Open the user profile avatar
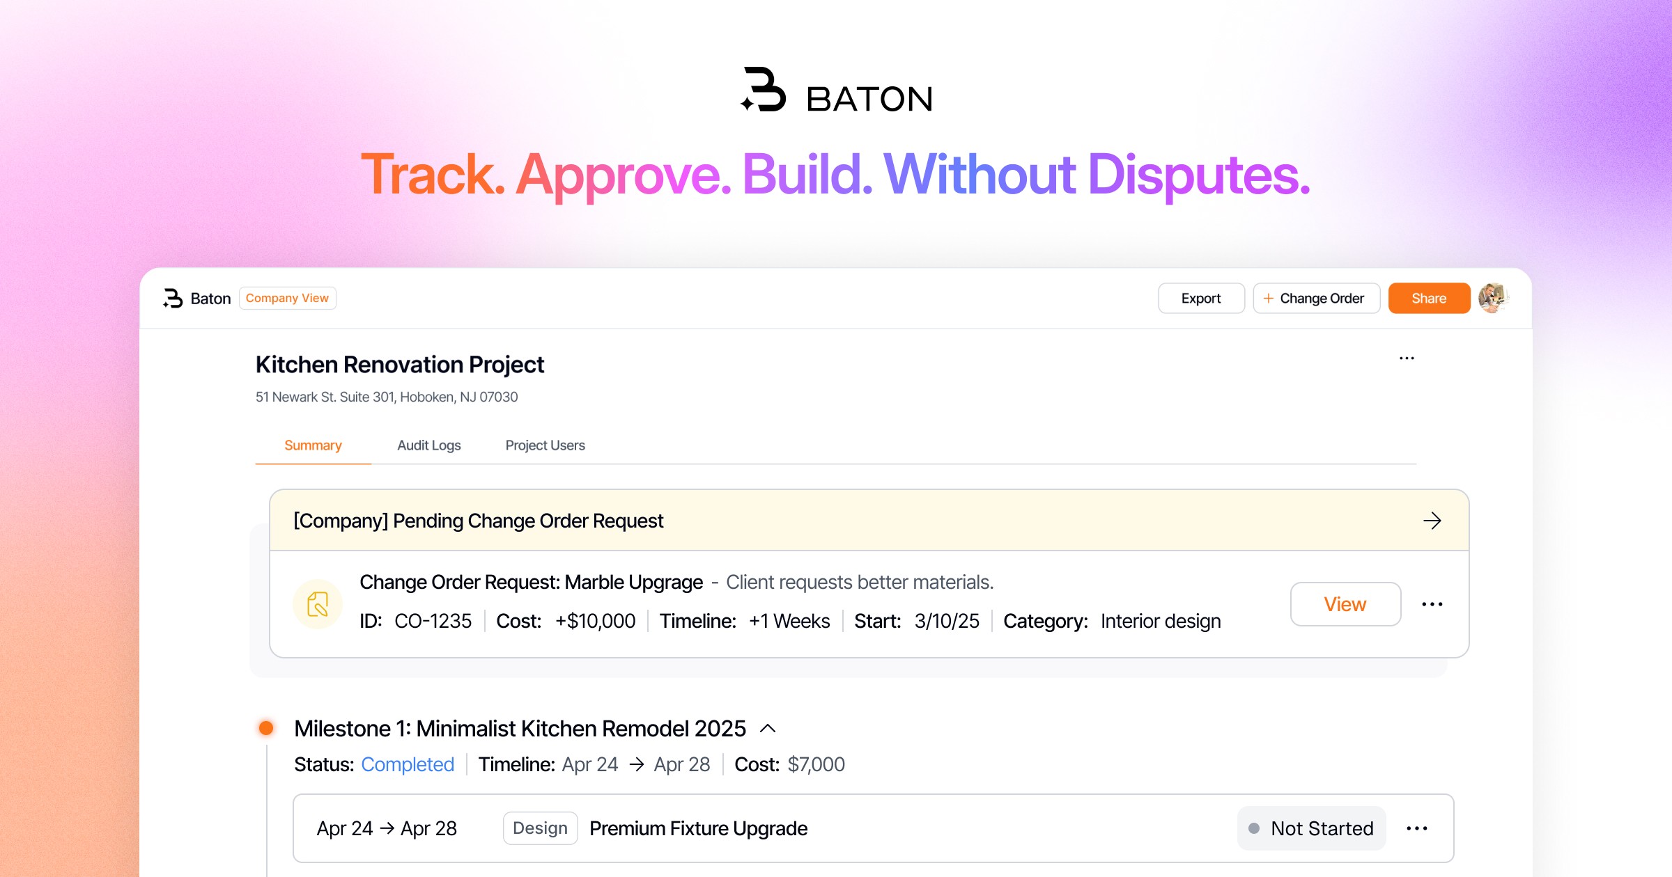The image size is (1672, 877). click(x=1492, y=298)
